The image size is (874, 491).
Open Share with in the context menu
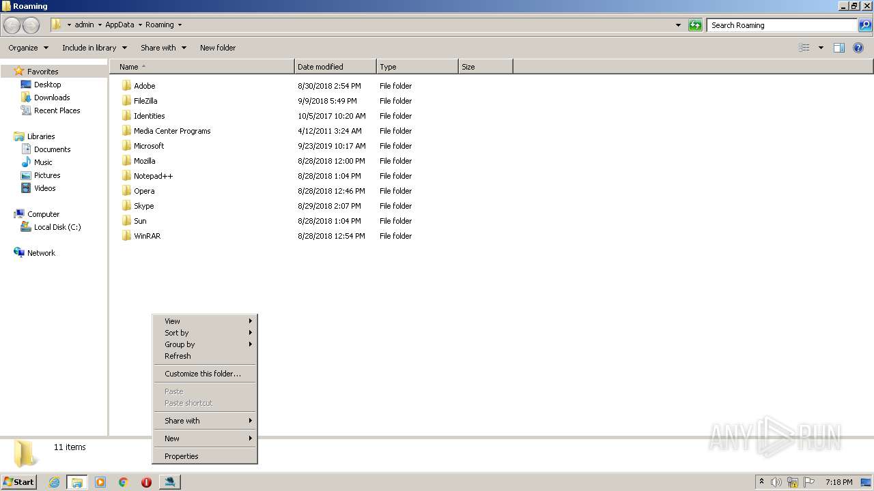(204, 421)
